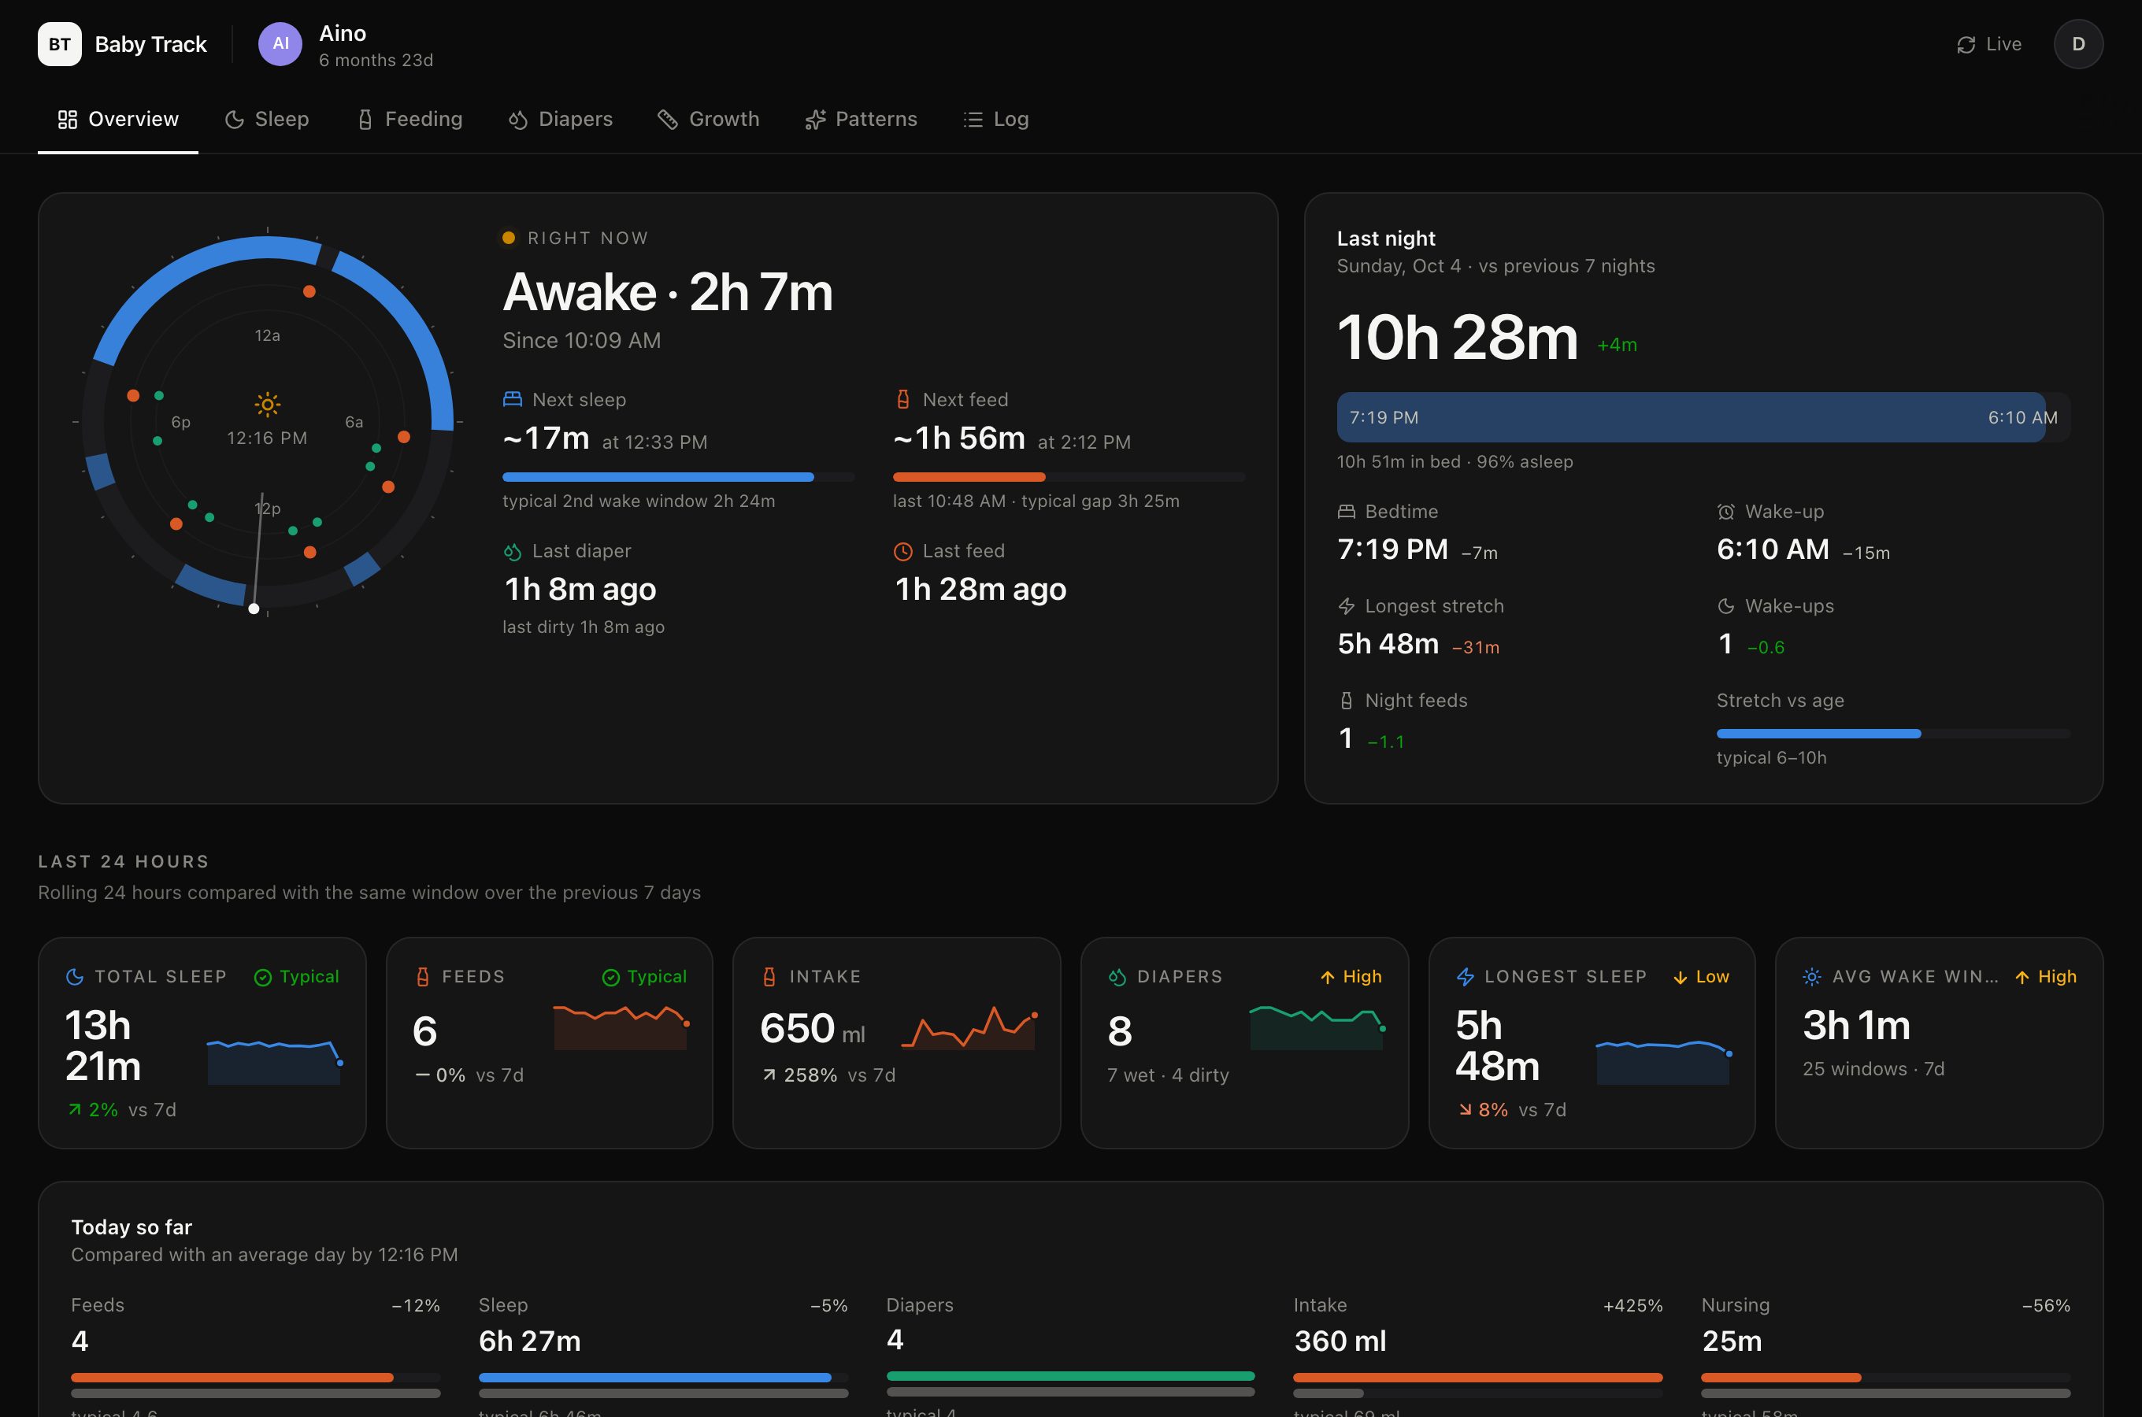Click the bottle icon beside Next feed
2142x1417 pixels.
(x=902, y=399)
